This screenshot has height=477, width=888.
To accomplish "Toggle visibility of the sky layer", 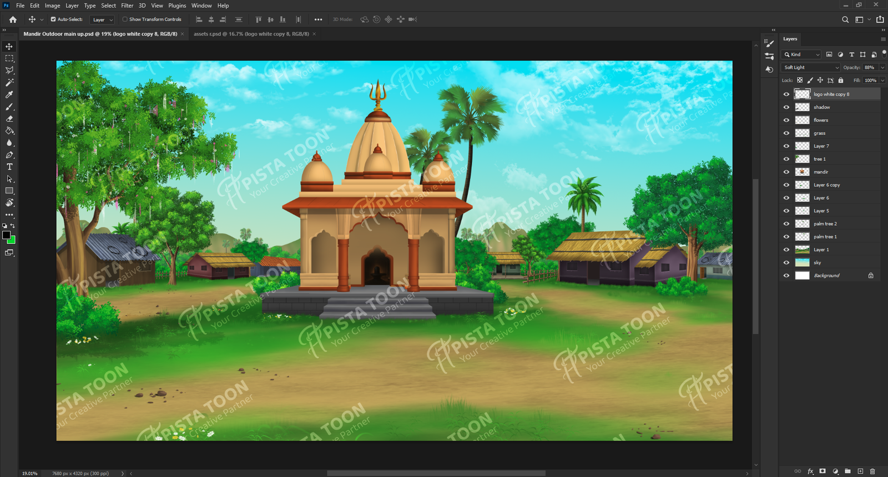I will coord(786,263).
